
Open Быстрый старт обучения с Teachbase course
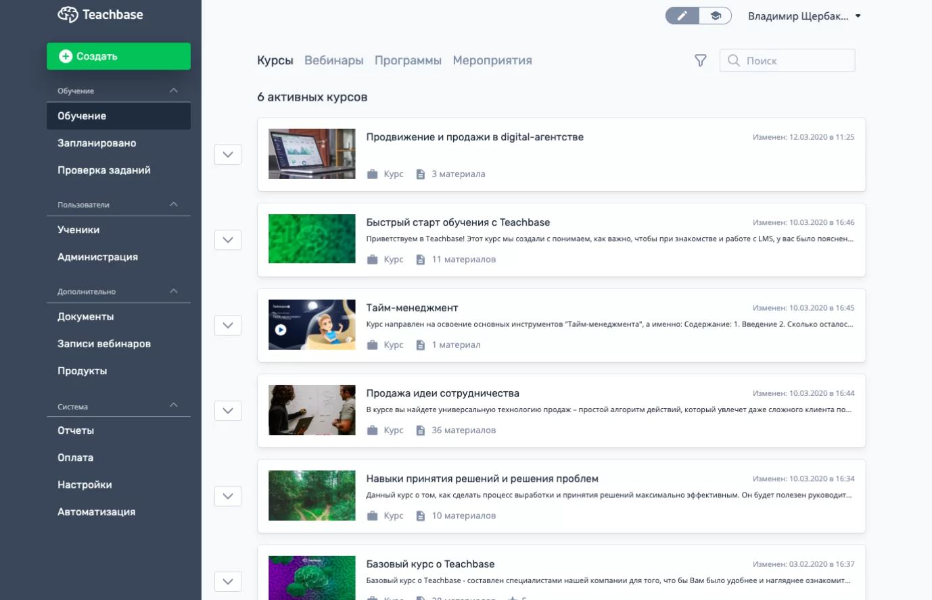pos(458,222)
